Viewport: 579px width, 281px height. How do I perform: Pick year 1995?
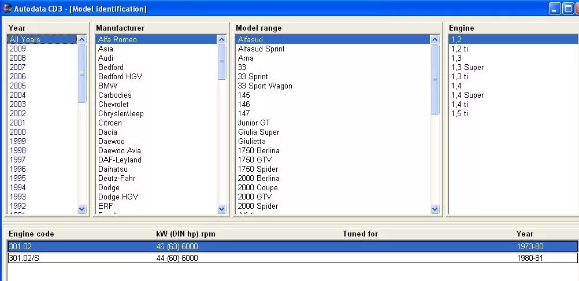pyautogui.click(x=18, y=178)
